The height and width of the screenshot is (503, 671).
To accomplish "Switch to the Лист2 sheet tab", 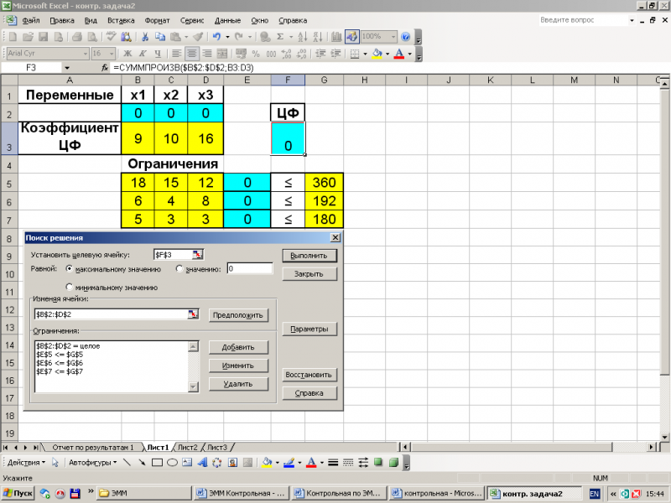I will (x=187, y=448).
